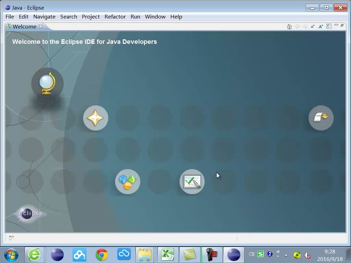This screenshot has height=263, width=351.
Task: Click the Home icon in Welcome toolbar
Action: [289, 26]
